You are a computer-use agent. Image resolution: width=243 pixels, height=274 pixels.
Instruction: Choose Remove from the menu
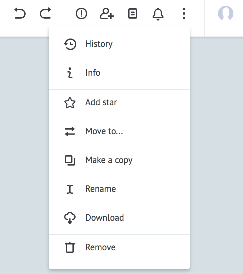(100, 247)
